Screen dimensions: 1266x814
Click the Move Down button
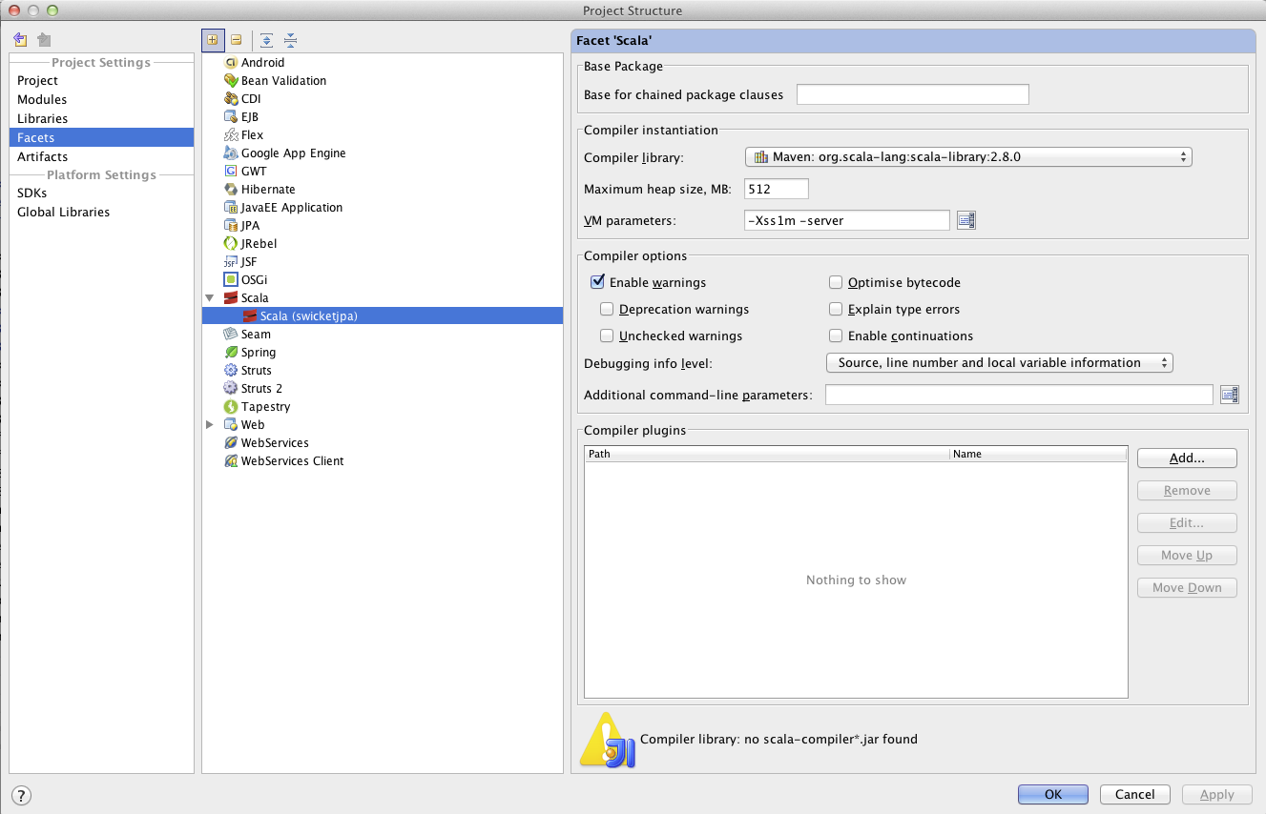pyautogui.click(x=1187, y=588)
